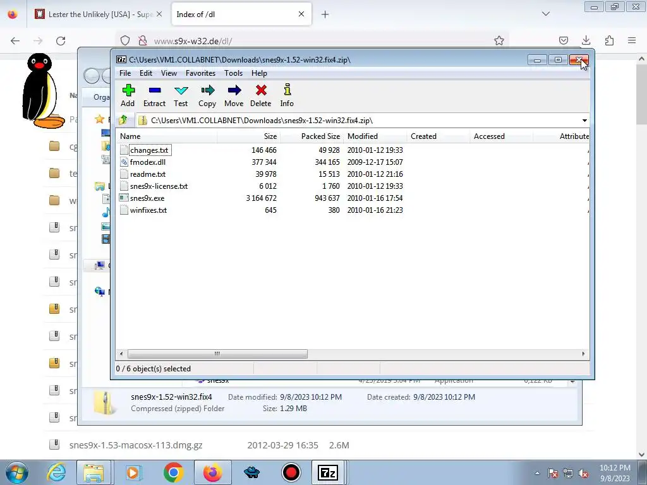Sort by the Accessed column header
Viewport: 647px width, 485px height.
point(501,136)
